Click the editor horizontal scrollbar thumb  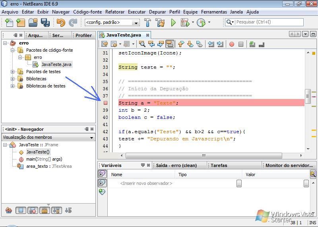pos(204,155)
